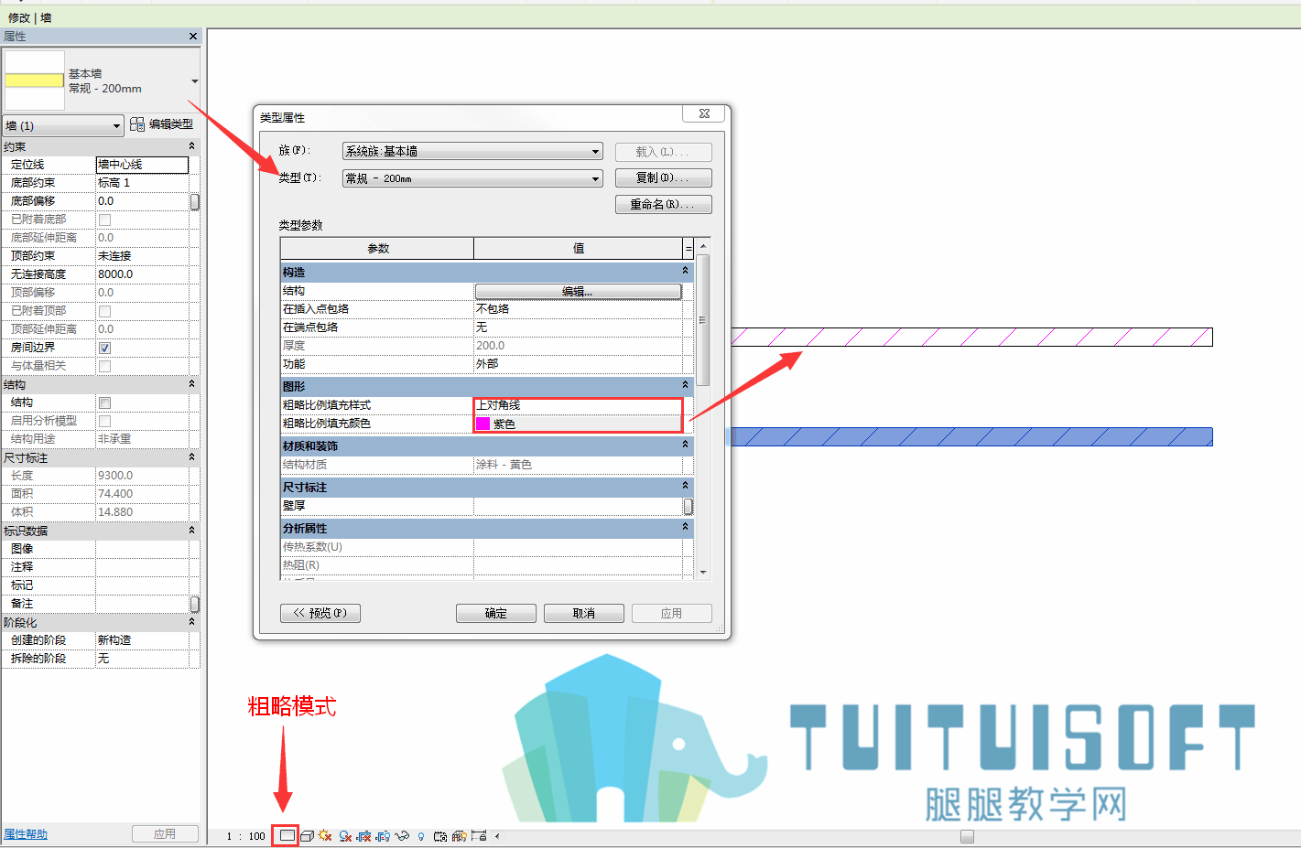This screenshot has width=1301, height=848.
Task: Click the 预览(P) button
Action: click(320, 613)
